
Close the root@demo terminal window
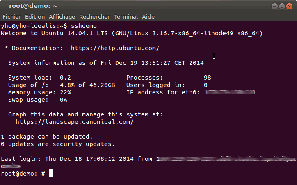[289, 7]
